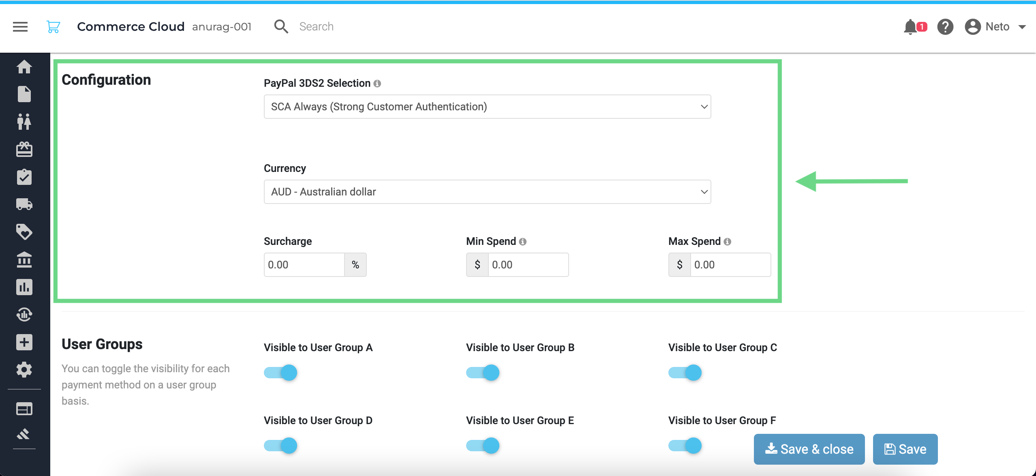The image size is (1036, 476).
Task: Go to Home in the sidebar
Action: [24, 66]
